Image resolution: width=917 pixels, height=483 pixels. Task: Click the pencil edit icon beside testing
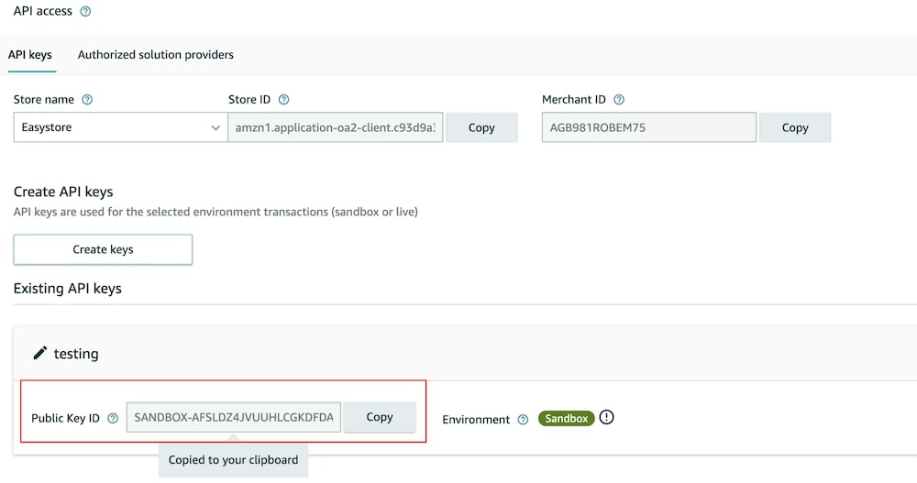click(40, 353)
